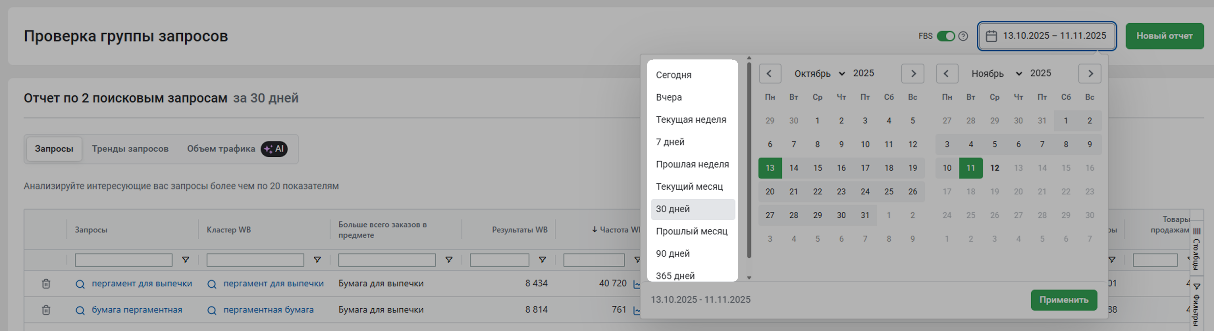Select October 20 in the calendar

coord(770,192)
